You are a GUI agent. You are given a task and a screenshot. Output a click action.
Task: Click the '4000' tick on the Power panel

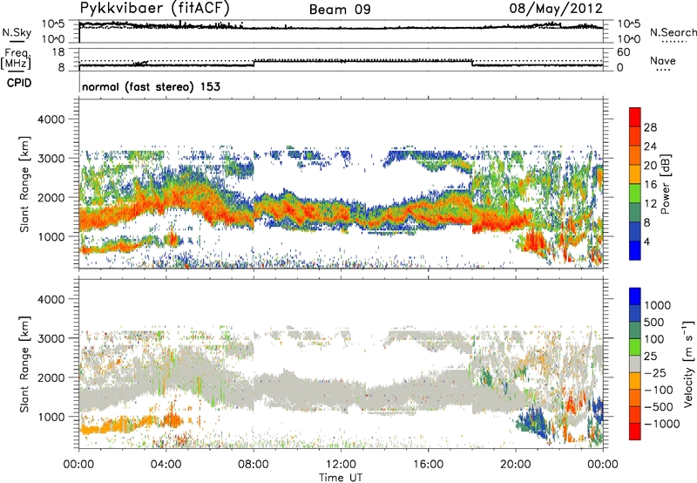(x=51, y=119)
